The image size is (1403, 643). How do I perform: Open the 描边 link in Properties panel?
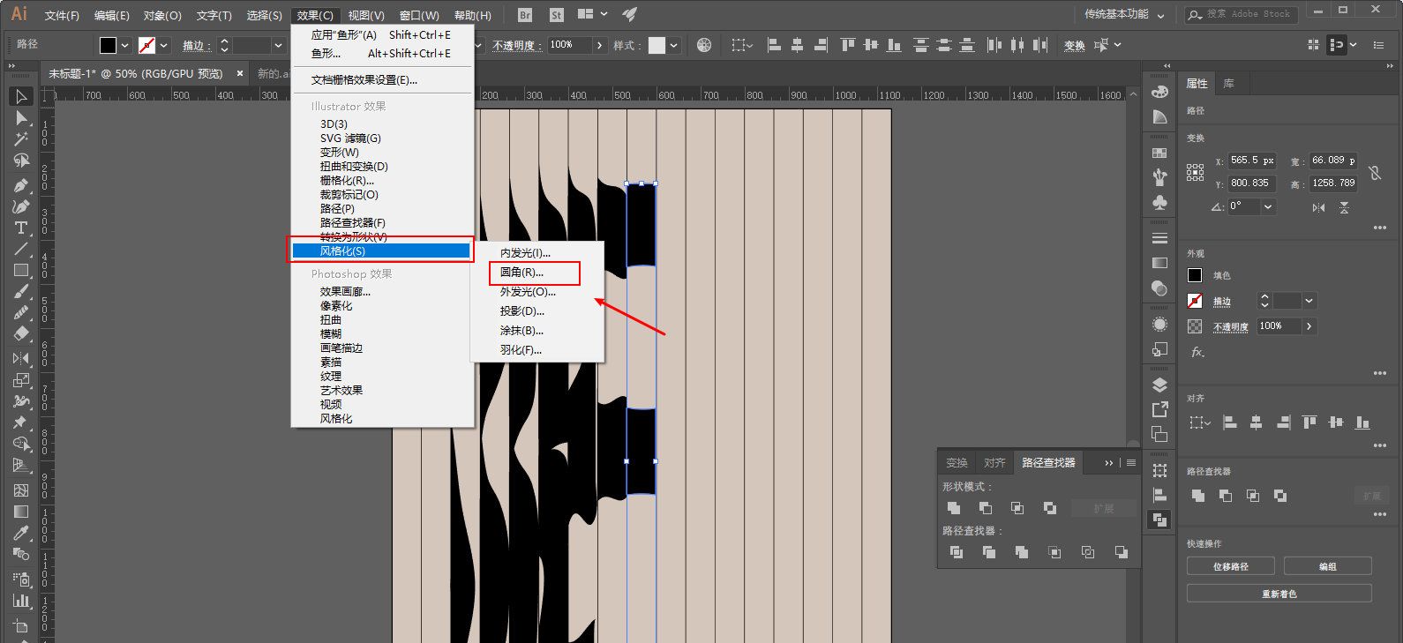coord(1221,302)
